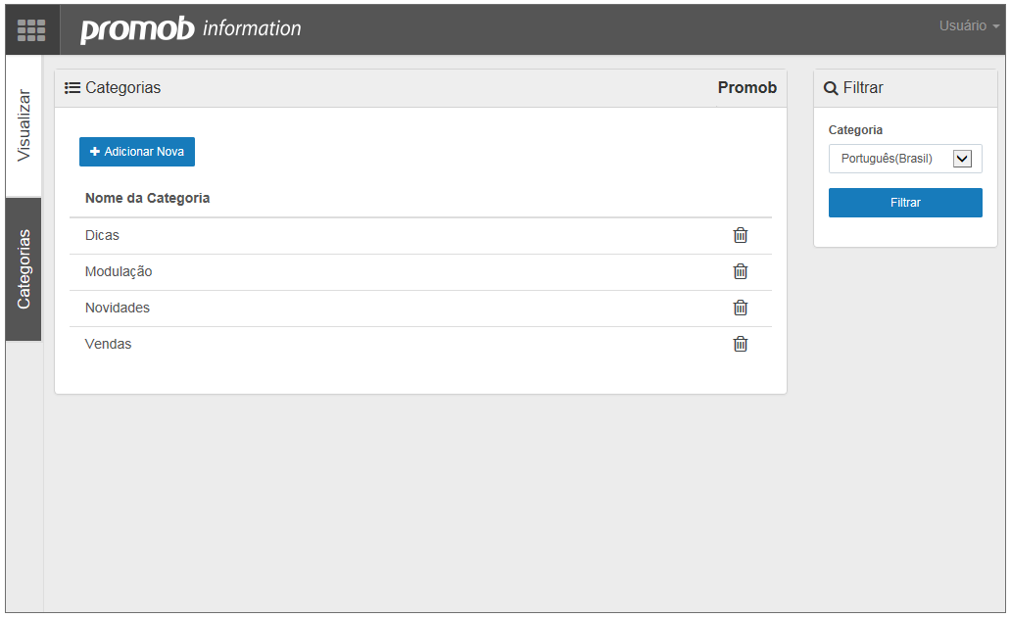Viewport: 1010px width, 618px height.
Task: Delete Vendas category via trash icon
Action: [x=740, y=344]
